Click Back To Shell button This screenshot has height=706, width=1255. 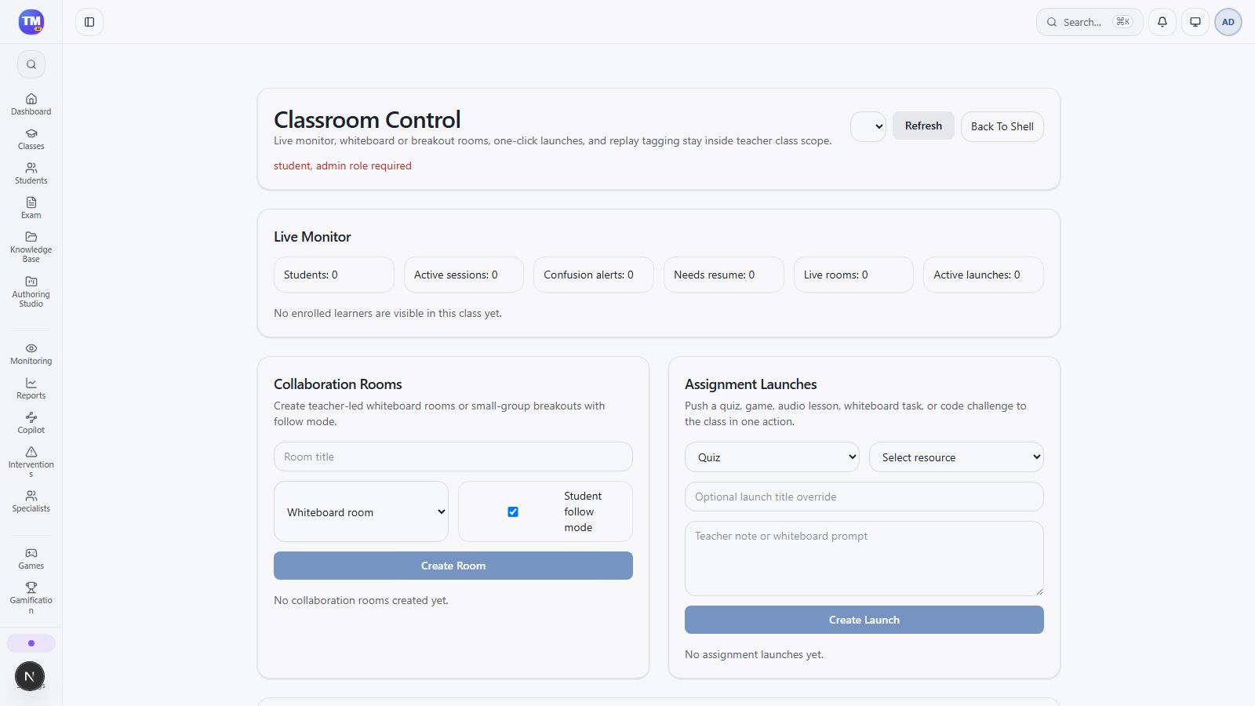click(x=1002, y=126)
